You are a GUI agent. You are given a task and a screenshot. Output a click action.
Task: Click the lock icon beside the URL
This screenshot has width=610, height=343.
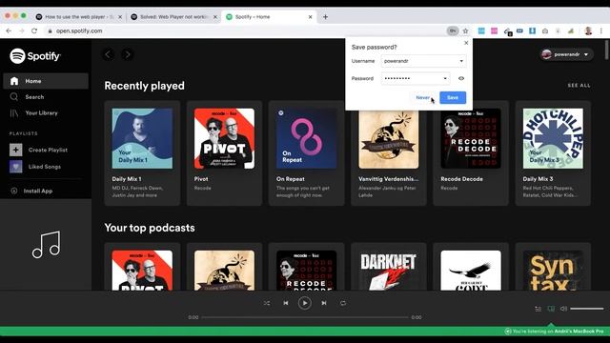50,30
